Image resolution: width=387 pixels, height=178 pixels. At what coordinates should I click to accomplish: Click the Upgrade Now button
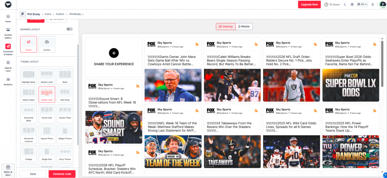pos(309,5)
